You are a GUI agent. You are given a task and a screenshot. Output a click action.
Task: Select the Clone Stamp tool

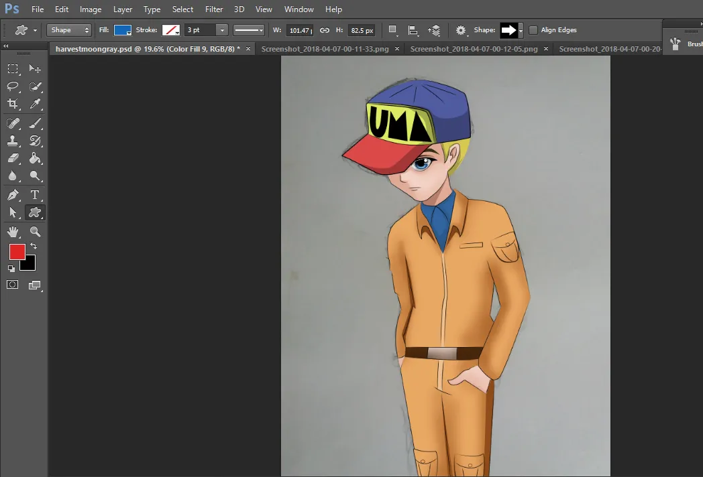(13, 141)
